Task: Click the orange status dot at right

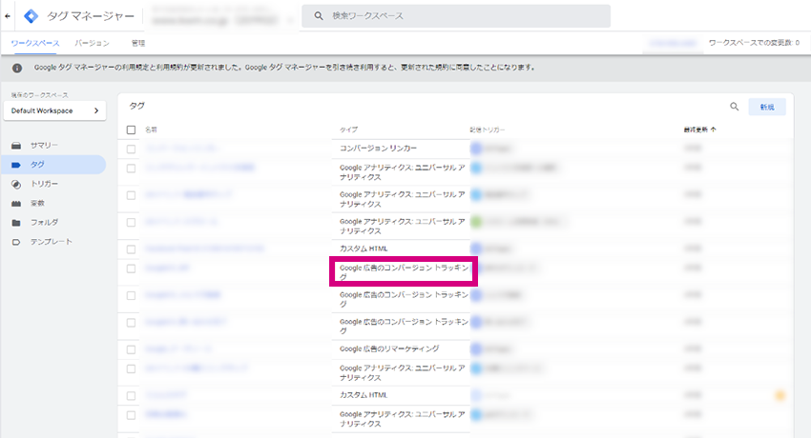Action: 780,396
